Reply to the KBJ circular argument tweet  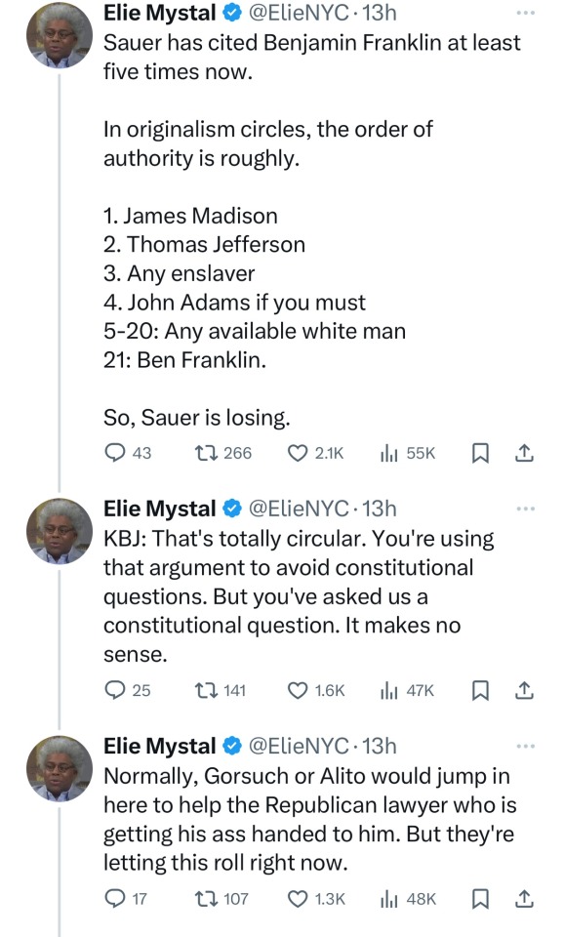[127, 690]
